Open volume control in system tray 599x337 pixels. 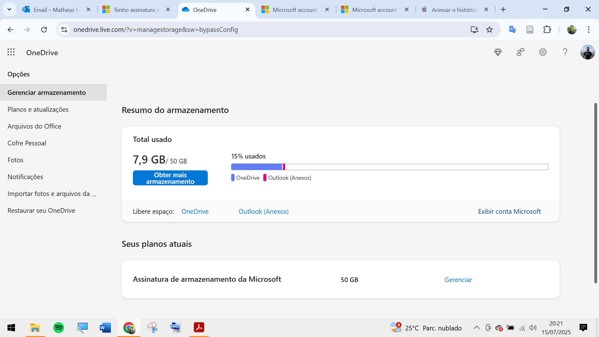point(533,328)
